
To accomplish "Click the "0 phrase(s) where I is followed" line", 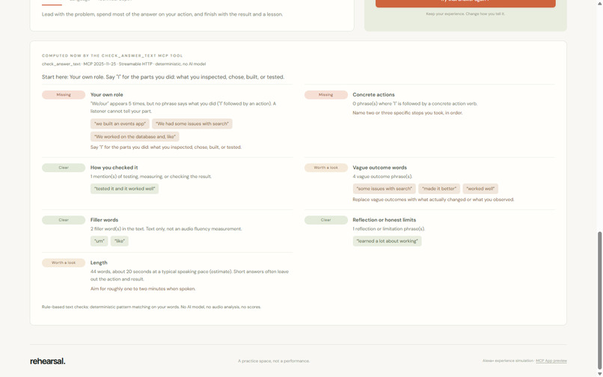I will 415,104.
